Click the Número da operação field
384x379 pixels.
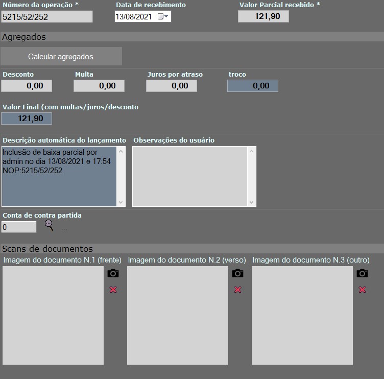click(46, 17)
